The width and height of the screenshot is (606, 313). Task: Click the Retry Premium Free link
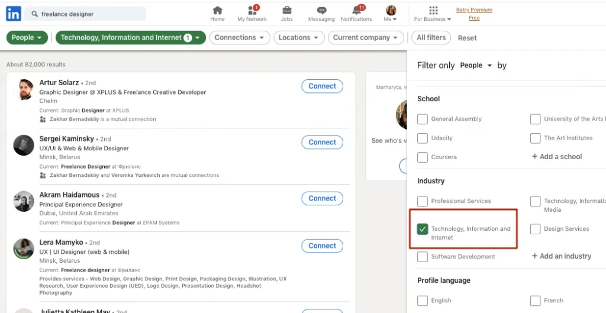pyautogui.click(x=474, y=14)
